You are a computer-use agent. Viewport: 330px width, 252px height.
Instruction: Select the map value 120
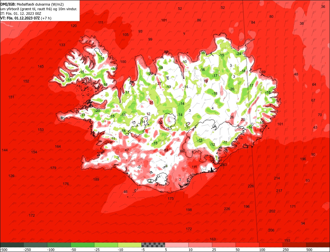(x=74, y=26)
